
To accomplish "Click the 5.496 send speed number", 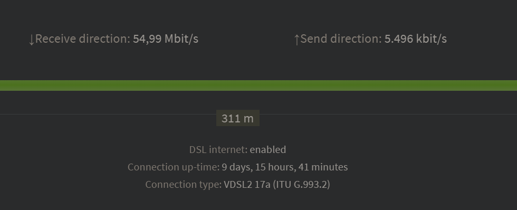I will (x=399, y=39).
